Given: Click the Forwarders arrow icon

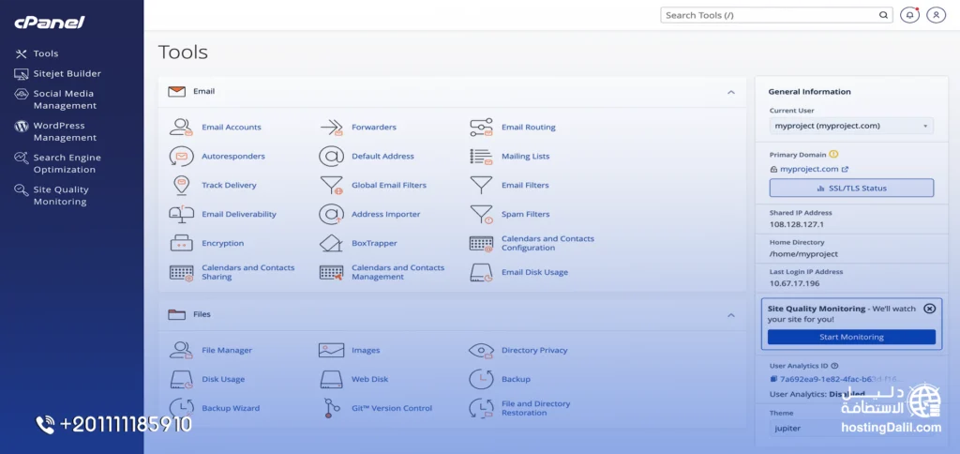Looking at the screenshot, I should [x=331, y=128].
